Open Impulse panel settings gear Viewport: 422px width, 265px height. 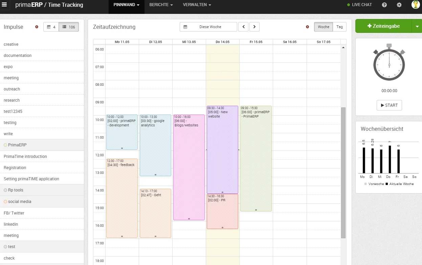click(37, 27)
